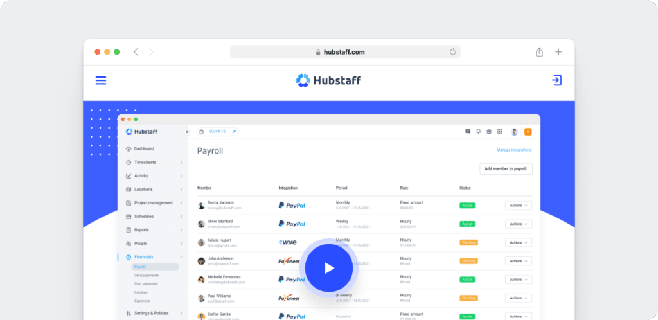This screenshot has width=658, height=320.
Task: Open the apps grid icon
Action: 500,131
